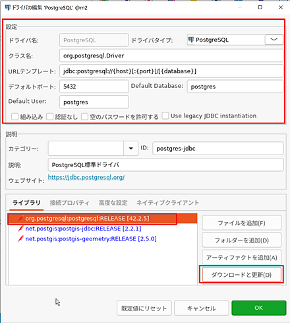Click the ダウンロードと更新(D) button
The image size is (290, 323).
pyautogui.click(x=241, y=275)
